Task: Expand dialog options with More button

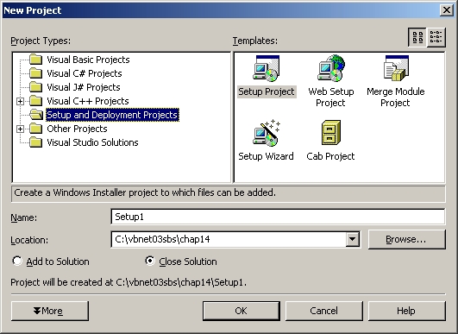Action: click(50, 311)
